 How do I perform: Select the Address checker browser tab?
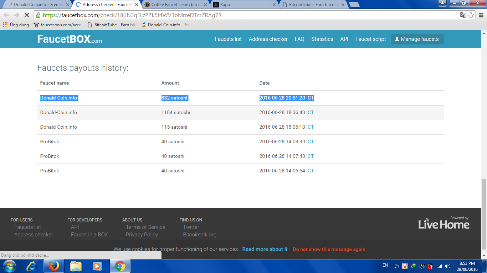pyautogui.click(x=107, y=5)
